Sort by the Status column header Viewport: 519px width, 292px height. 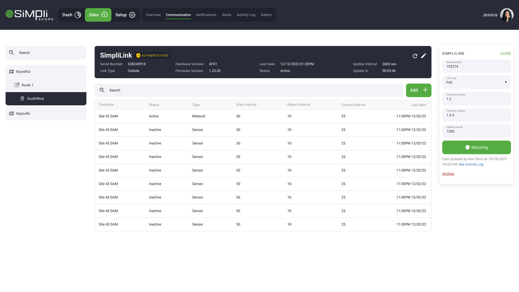[x=154, y=105]
